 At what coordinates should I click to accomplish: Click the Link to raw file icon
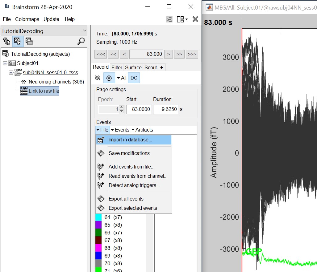[23, 91]
